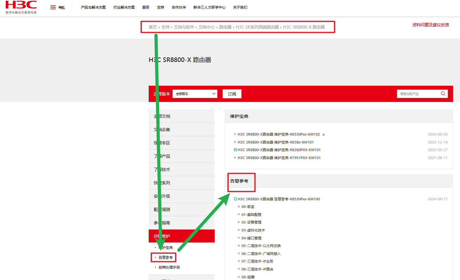460x280 pixels.
Task: Click the H3C SR8800-X 路由器 page title
Action: [180, 60]
